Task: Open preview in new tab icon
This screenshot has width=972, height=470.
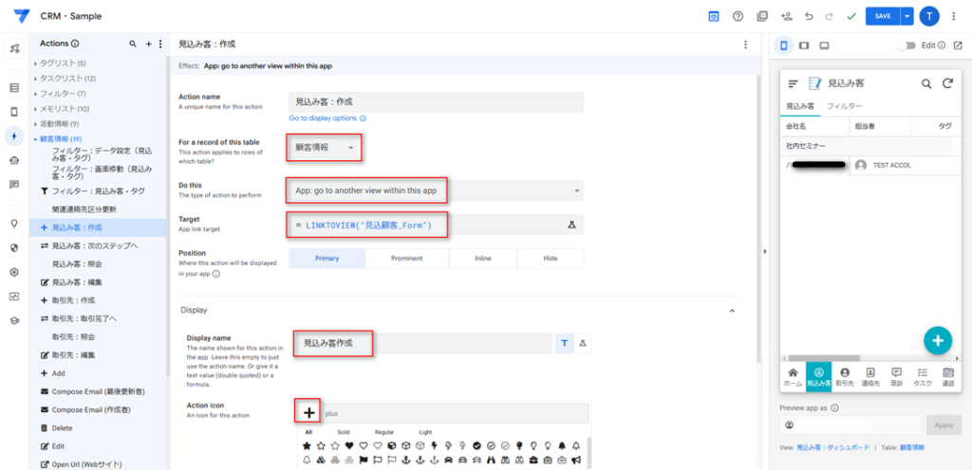Action: pyautogui.click(x=959, y=45)
